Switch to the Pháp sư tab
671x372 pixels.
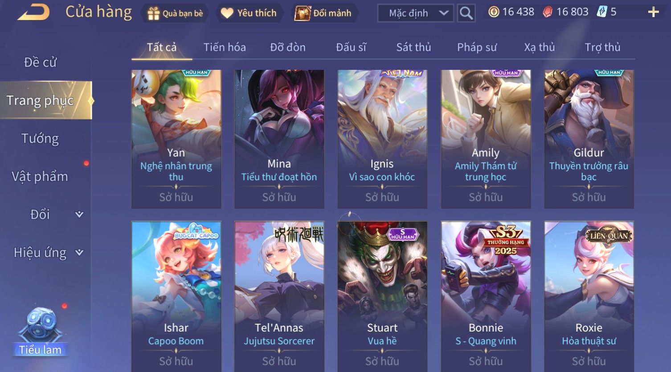477,47
